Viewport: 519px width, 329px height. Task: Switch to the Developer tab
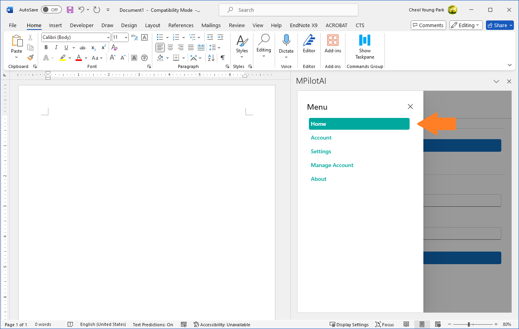81,25
